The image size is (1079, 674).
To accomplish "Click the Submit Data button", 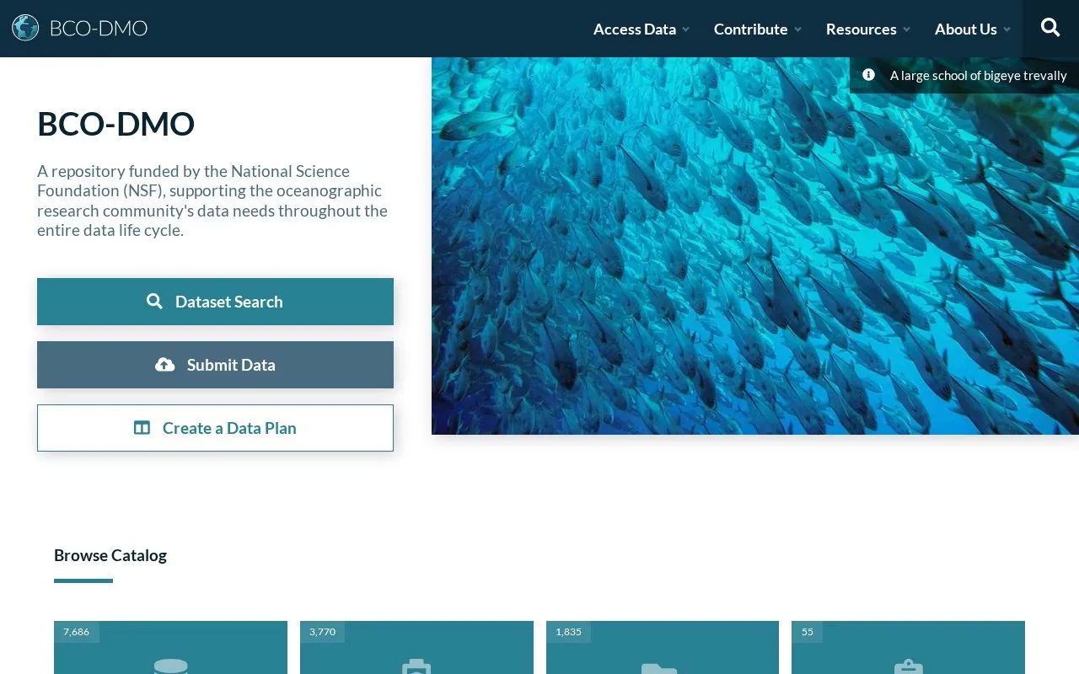I will [x=215, y=365].
